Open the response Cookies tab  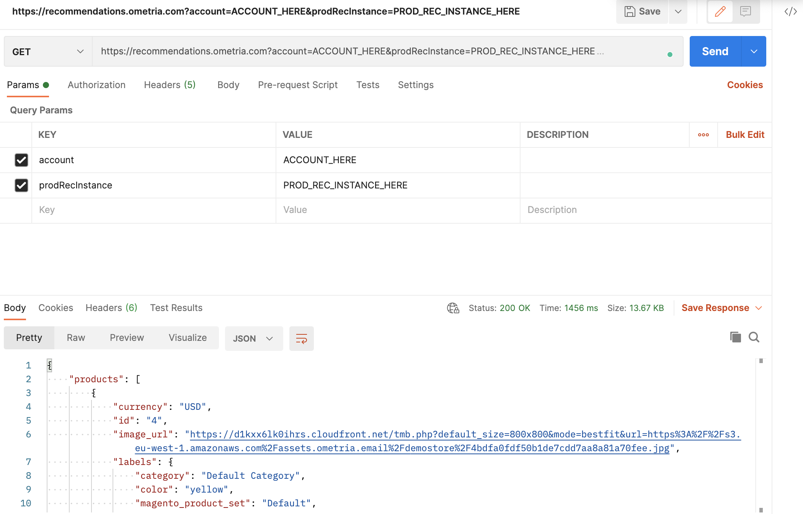(x=55, y=308)
